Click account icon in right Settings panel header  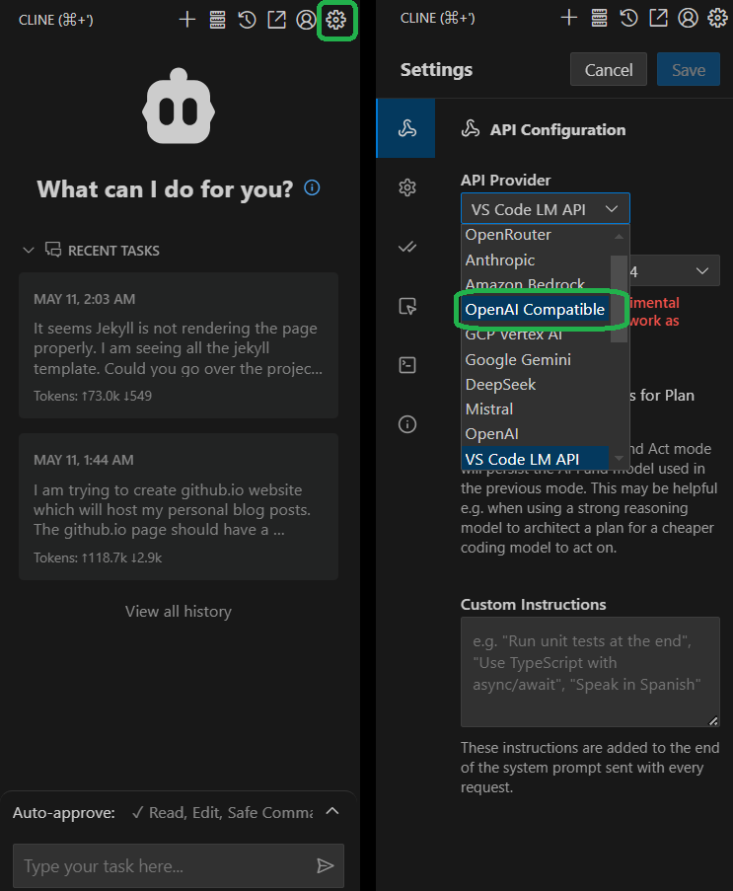[688, 18]
